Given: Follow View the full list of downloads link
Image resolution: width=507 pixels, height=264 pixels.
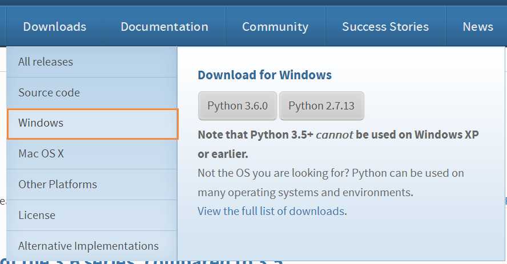Looking at the screenshot, I should 272,211.
